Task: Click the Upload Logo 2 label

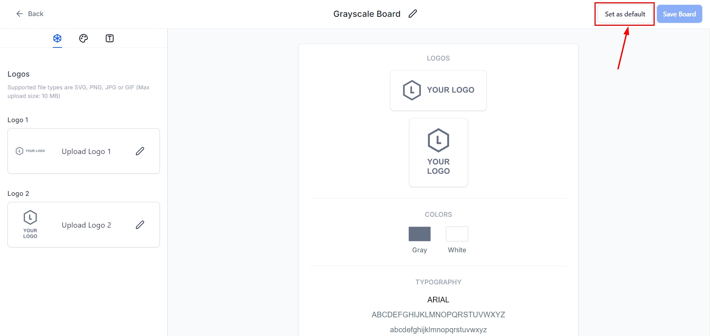Action: (x=86, y=225)
